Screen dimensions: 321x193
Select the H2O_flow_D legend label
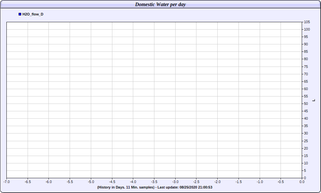coord(33,14)
